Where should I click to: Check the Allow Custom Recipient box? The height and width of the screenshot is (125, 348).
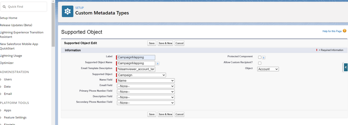(260, 63)
